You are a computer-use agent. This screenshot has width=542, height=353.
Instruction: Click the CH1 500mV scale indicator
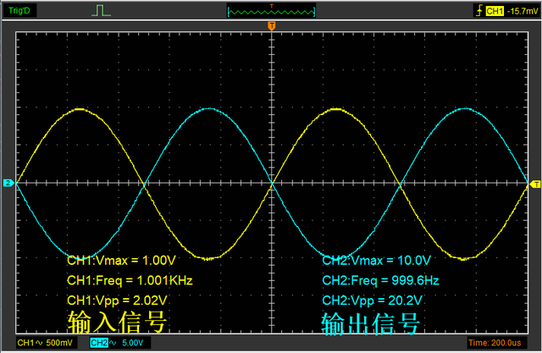(42, 342)
